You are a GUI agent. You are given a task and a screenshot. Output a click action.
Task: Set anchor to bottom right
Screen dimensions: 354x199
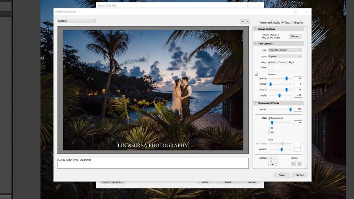click(x=276, y=164)
